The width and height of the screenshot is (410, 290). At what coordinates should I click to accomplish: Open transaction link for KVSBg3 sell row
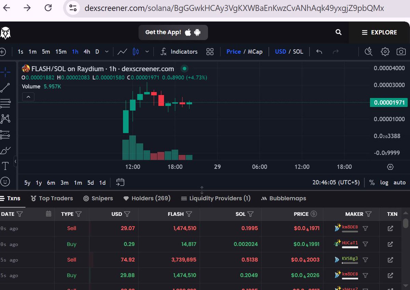tap(390, 260)
